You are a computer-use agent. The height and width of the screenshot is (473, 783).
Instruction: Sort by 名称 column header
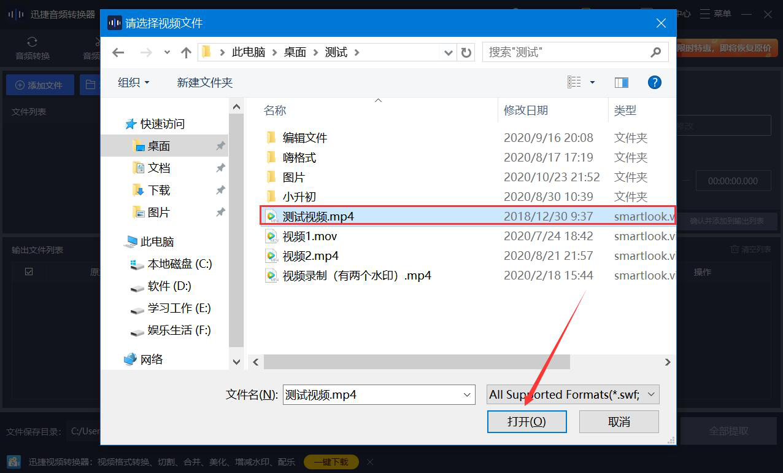coord(275,111)
